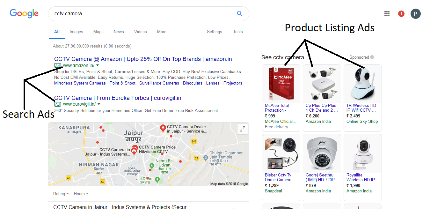The image size is (430, 209).
Task: Switch to the Videos tab
Action: (141, 32)
